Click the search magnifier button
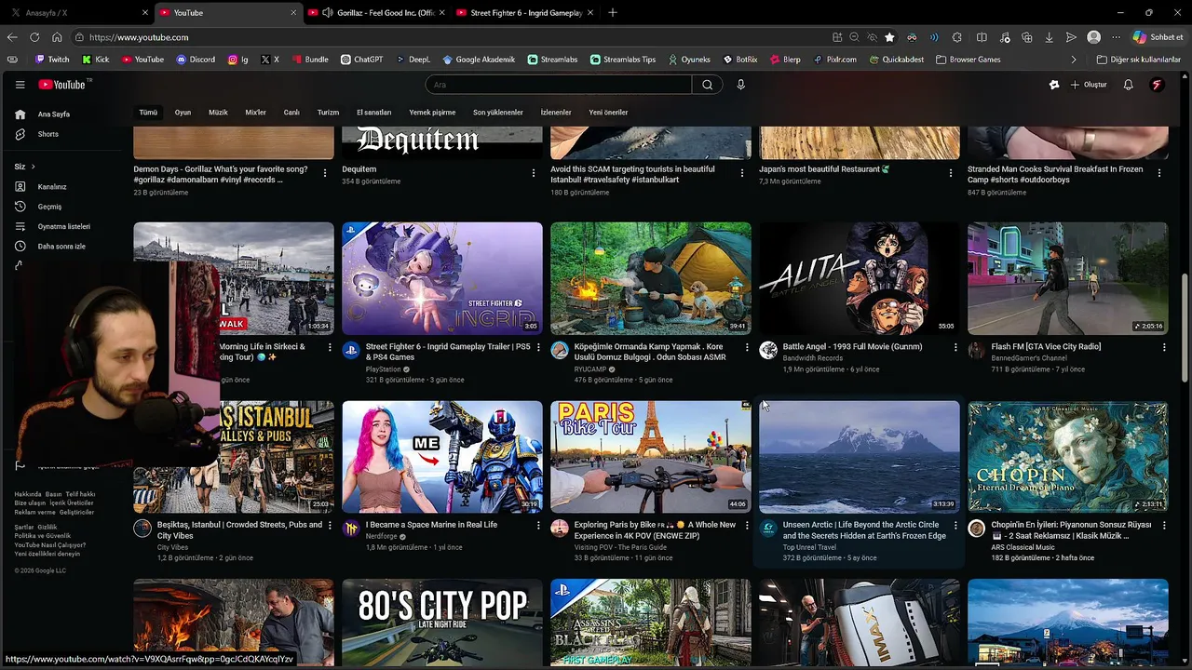The height and width of the screenshot is (670, 1192). tap(708, 85)
